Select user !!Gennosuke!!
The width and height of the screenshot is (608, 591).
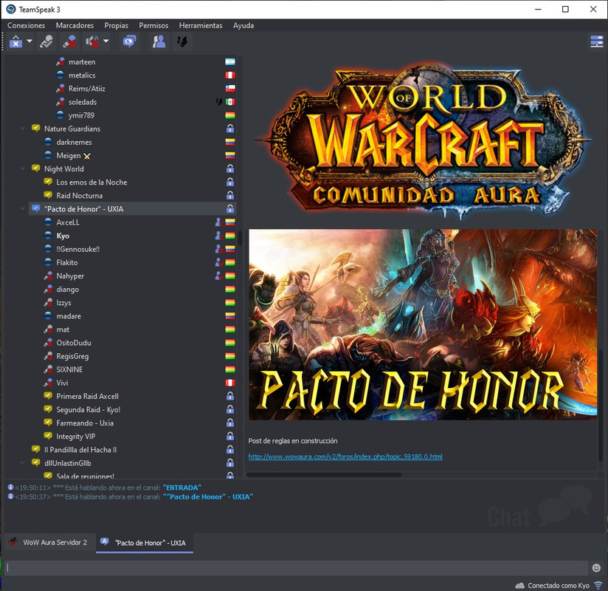tap(78, 249)
